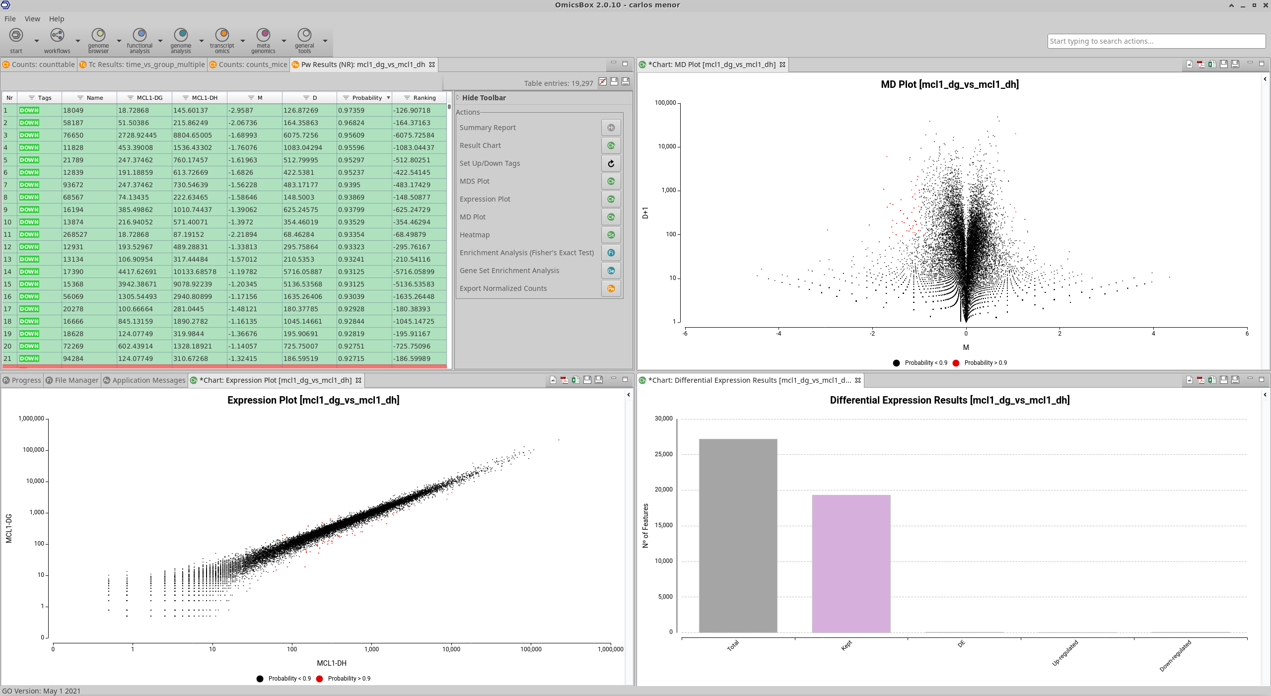Open the transcriptomics toolbar icon
The width and height of the screenshot is (1271, 696).
click(x=222, y=35)
